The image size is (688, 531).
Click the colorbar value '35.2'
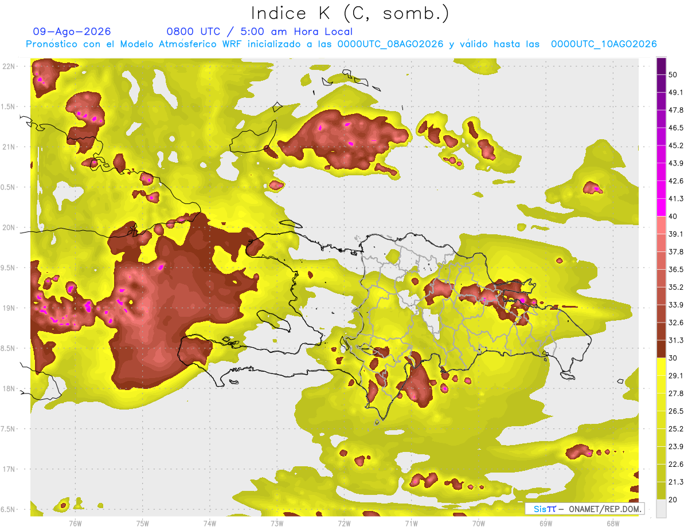(675, 287)
